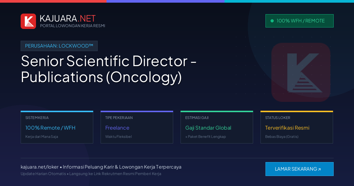Click the green dot in the remote badge
This screenshot has height=186, width=354.
272,21
